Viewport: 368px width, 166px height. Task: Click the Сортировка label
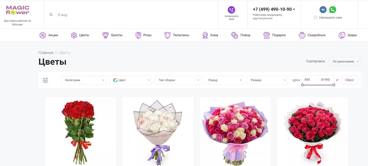316,61
